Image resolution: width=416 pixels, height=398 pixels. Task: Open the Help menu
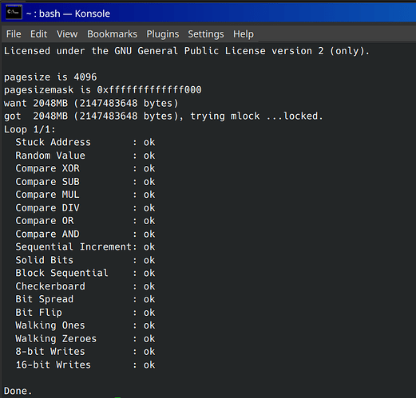[x=244, y=34]
